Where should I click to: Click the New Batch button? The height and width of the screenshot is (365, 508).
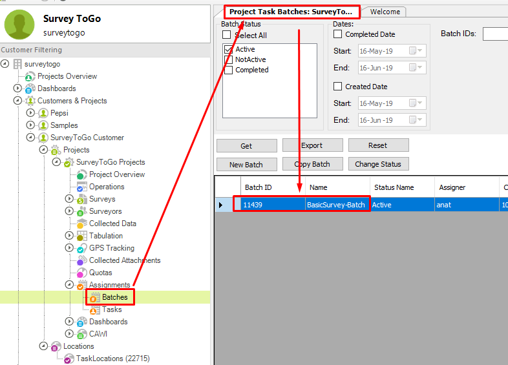click(246, 165)
